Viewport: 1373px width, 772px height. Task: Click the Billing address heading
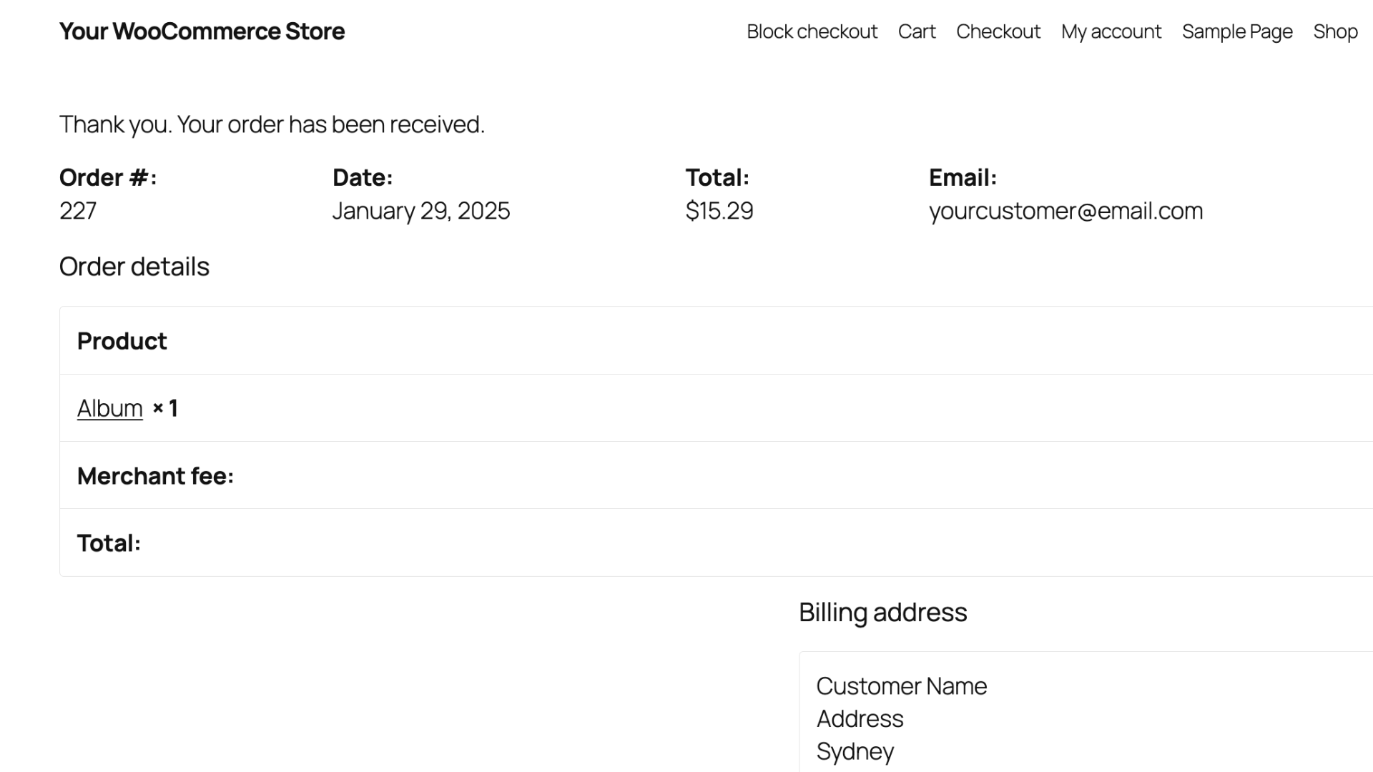tap(882, 613)
